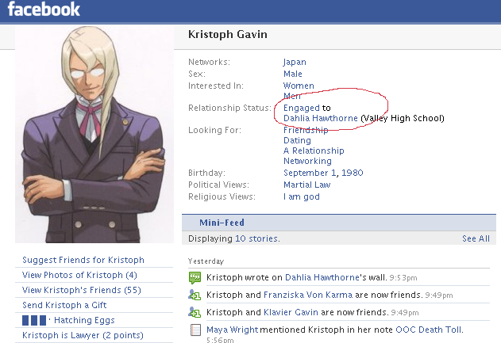Click the Engaged relationship status link
The image size is (501, 343).
click(301, 108)
